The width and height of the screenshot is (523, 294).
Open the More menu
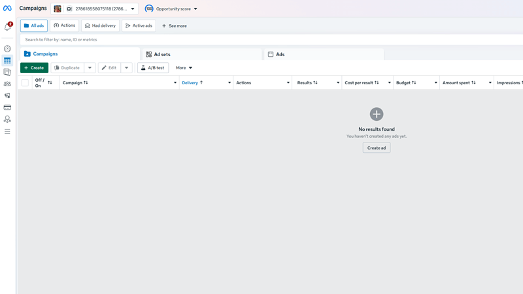pos(184,68)
